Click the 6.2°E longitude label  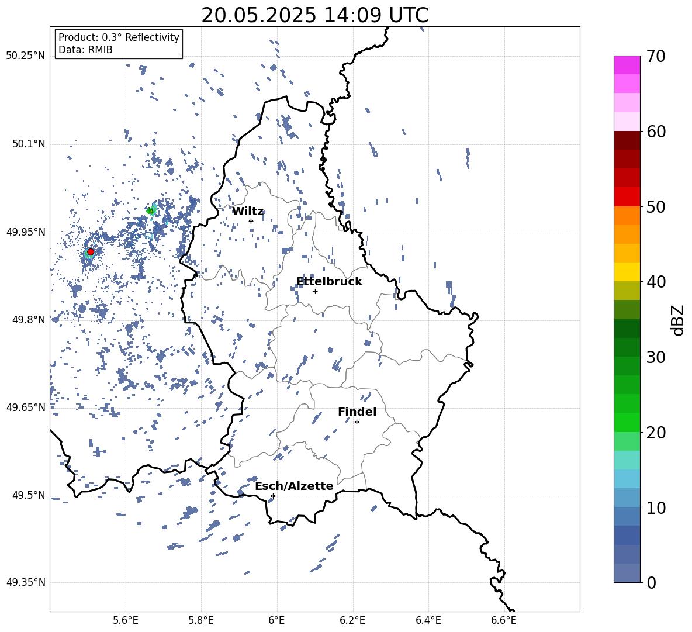(x=352, y=620)
